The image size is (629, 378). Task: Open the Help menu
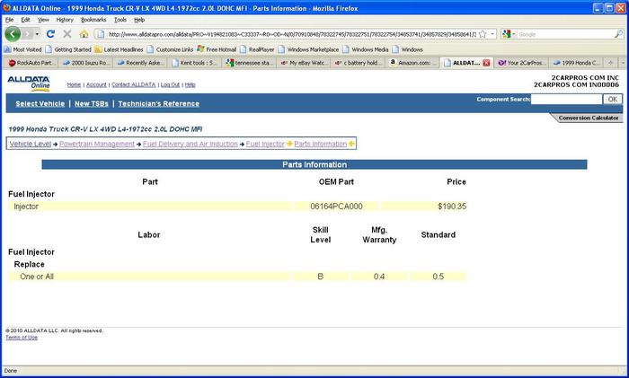(x=139, y=20)
